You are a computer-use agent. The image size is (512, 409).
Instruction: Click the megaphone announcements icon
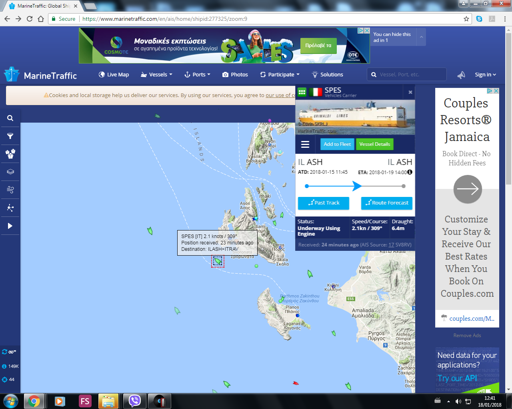click(461, 75)
